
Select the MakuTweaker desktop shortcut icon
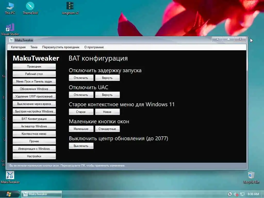10,177
